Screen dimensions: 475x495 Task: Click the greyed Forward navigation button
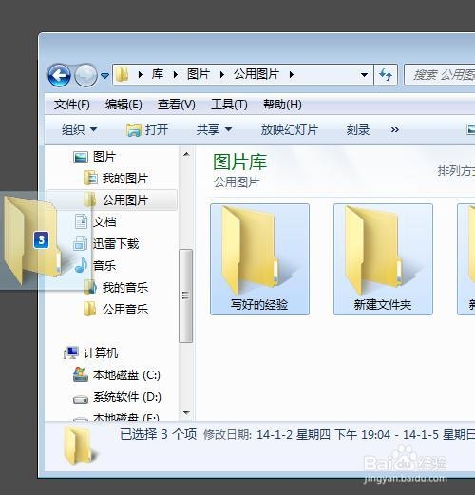[x=85, y=75]
